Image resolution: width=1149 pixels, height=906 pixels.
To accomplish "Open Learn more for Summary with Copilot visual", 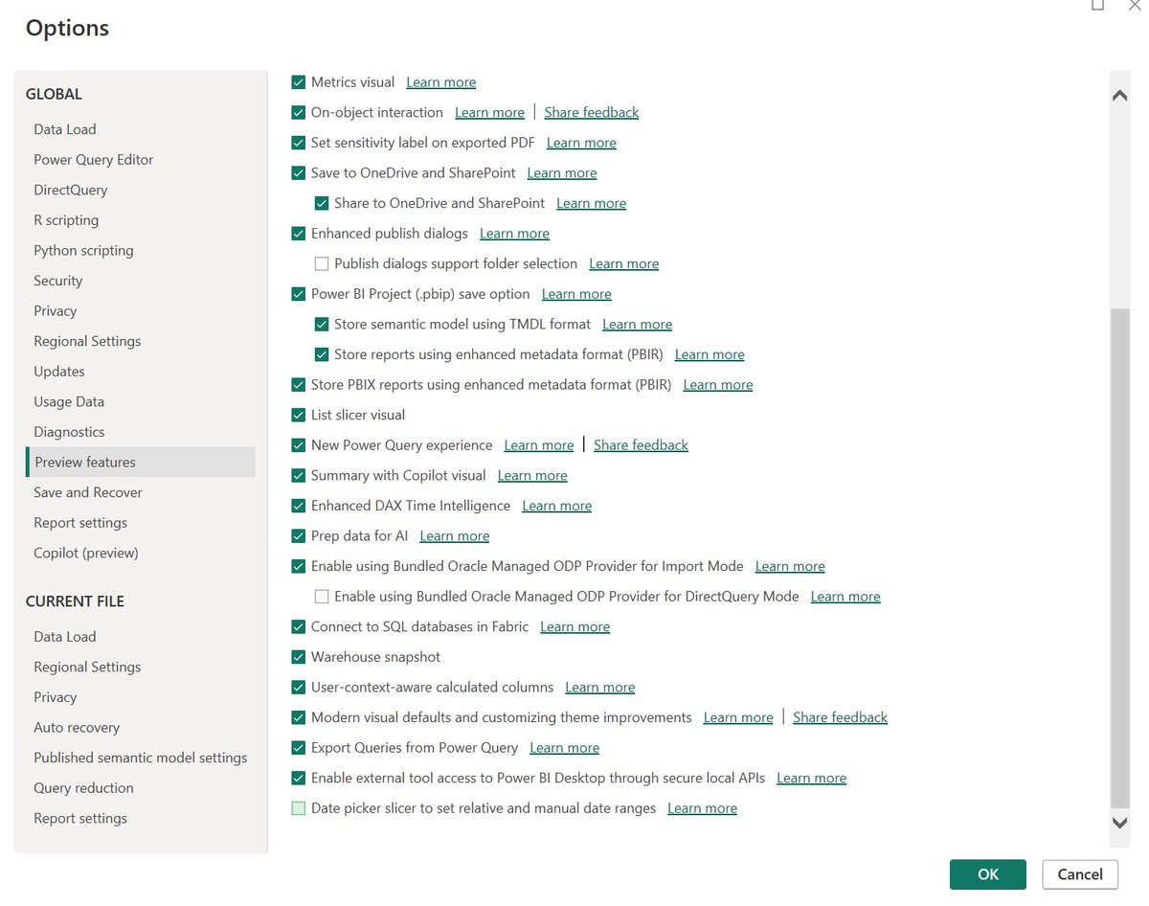I will click(x=532, y=475).
